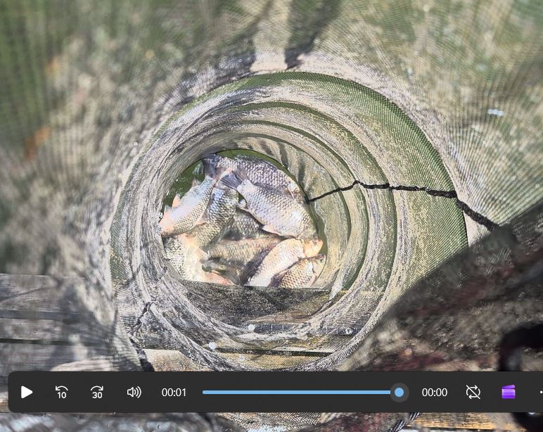This screenshot has height=432, width=543.
Task: Jump to start of the seek bar
Action: [x=204, y=392]
